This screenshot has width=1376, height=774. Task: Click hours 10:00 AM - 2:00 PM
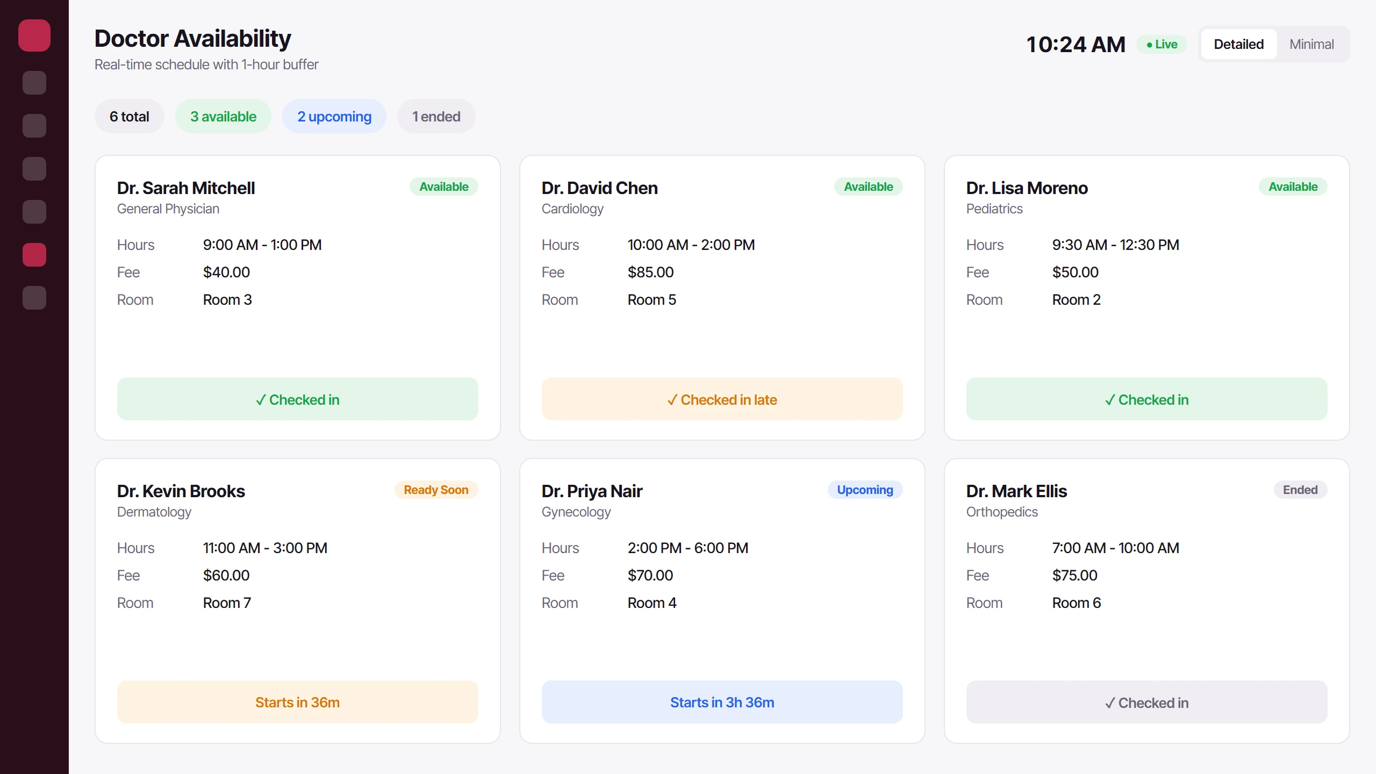pyautogui.click(x=691, y=245)
